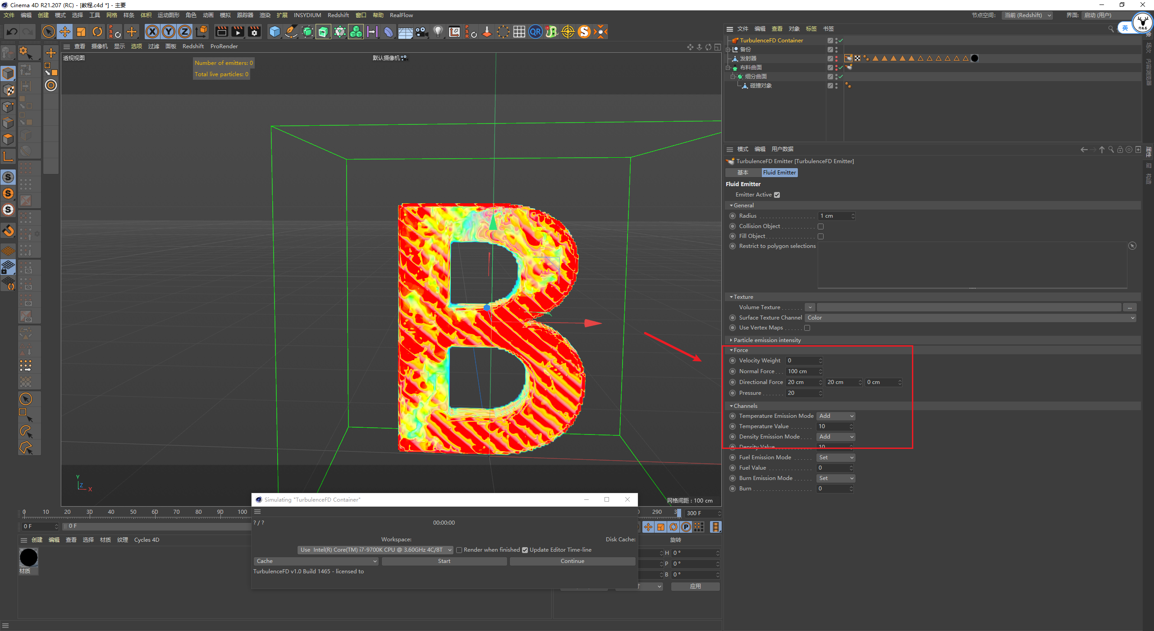This screenshot has width=1154, height=631.
Task: Click the Undo arrow icon
Action: point(12,32)
